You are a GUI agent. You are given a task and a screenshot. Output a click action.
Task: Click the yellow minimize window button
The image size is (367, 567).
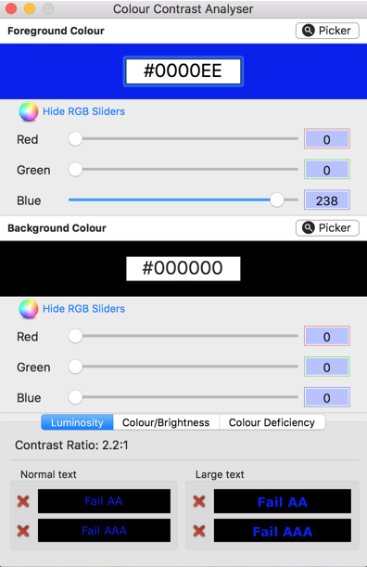30,8
